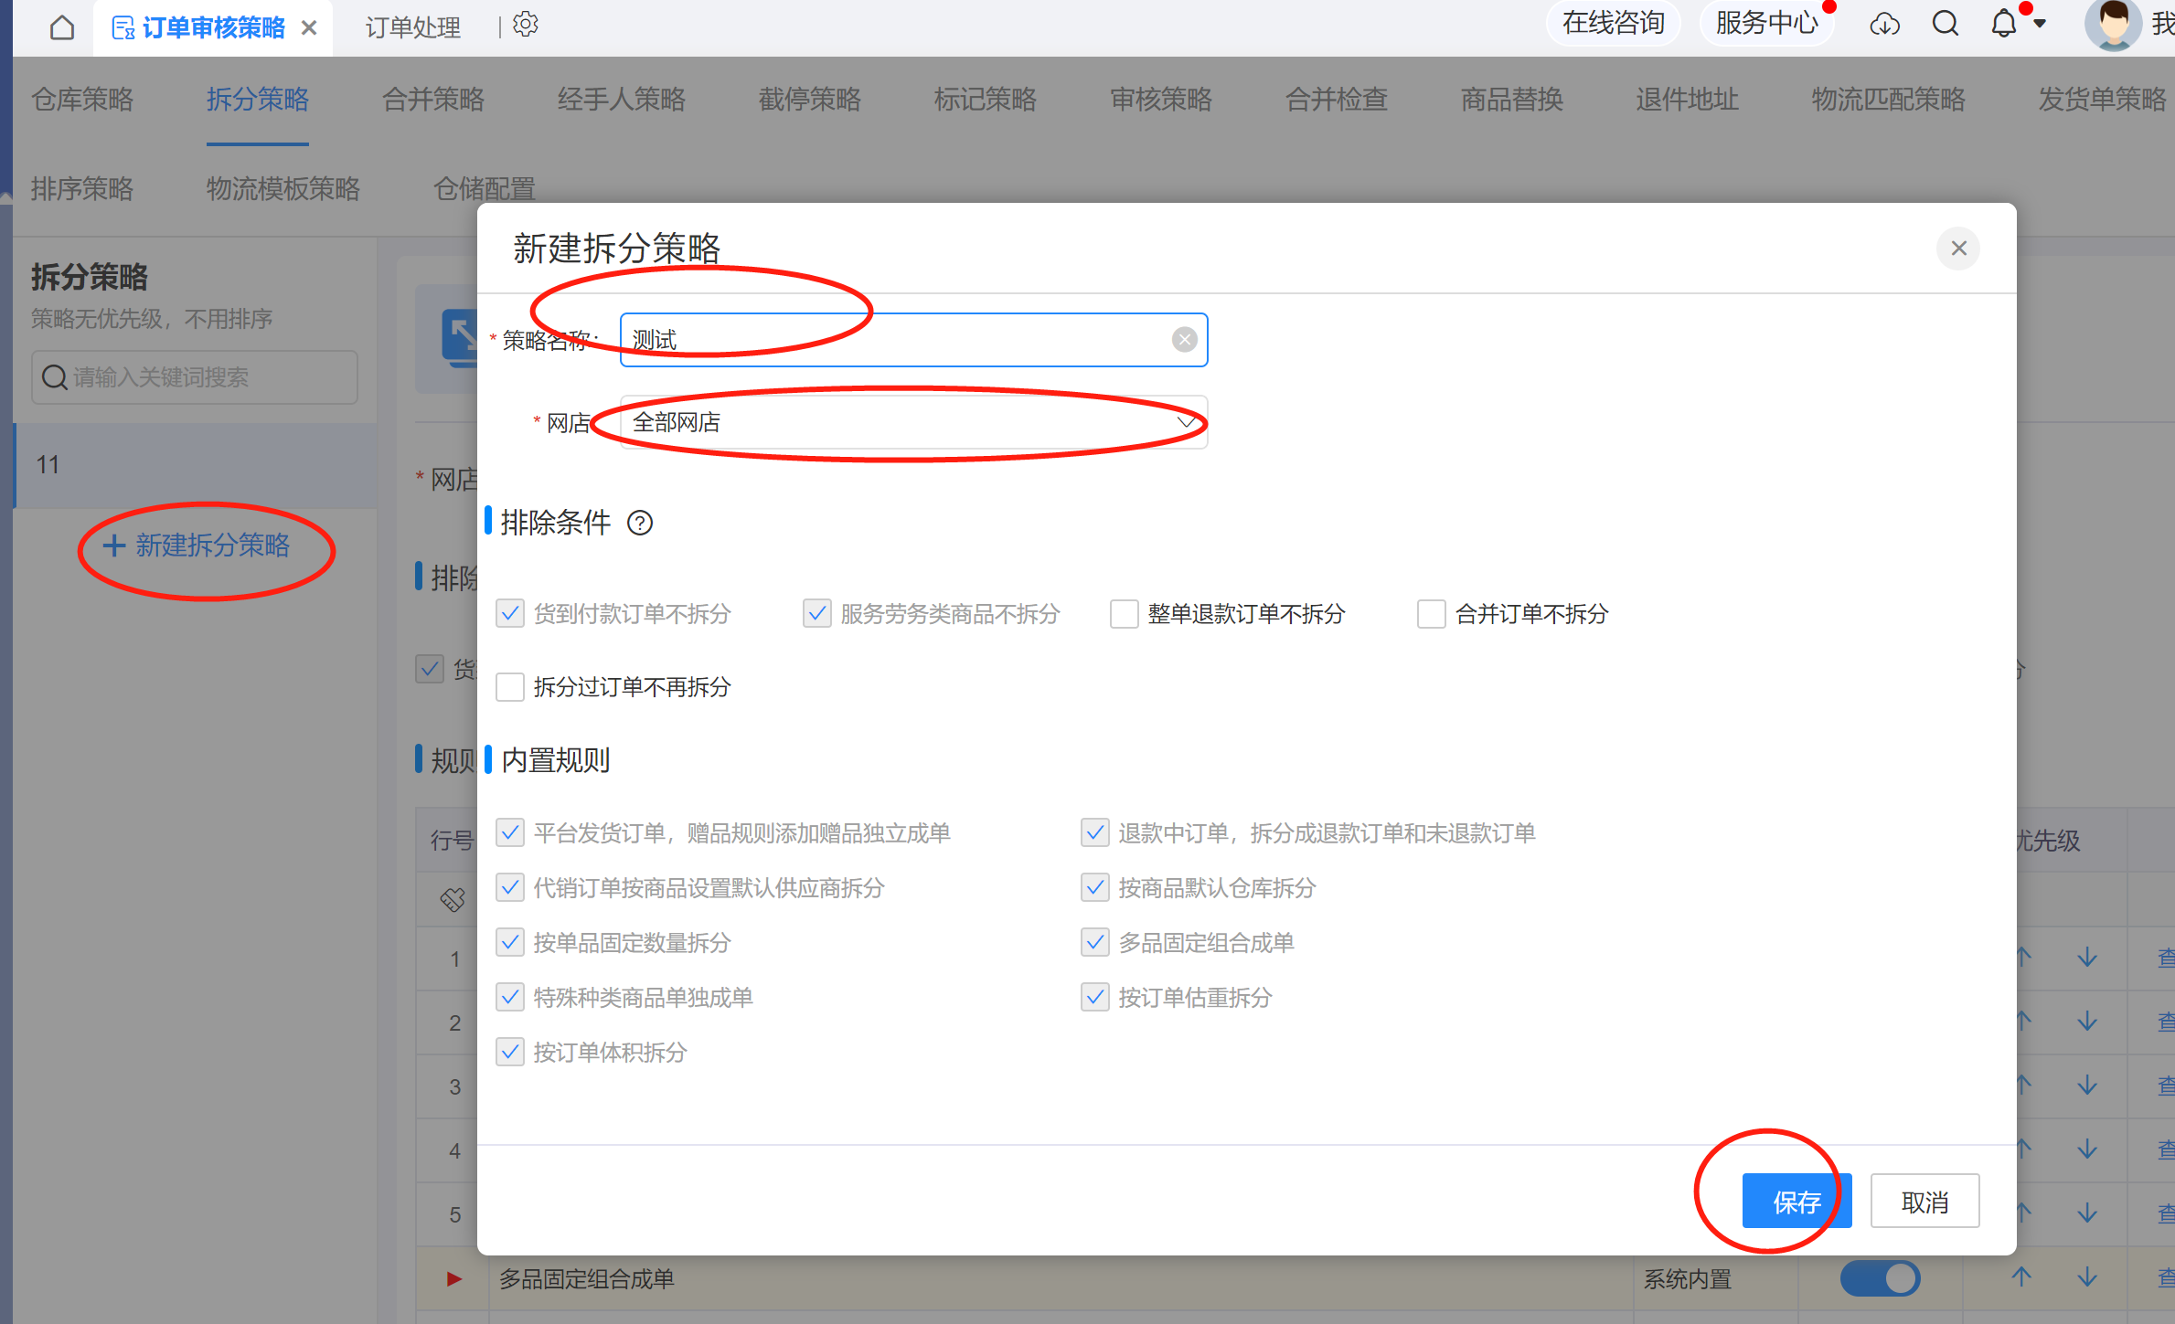The width and height of the screenshot is (2175, 1324).
Task: Open the top search magnifier icon
Action: 1945,24
